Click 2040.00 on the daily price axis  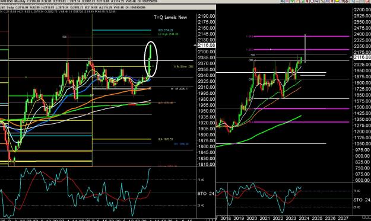pos(207,75)
